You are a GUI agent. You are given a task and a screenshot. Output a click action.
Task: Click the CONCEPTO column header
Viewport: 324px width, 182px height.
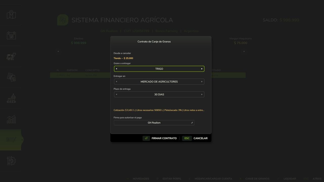pyautogui.click(x=92, y=70)
